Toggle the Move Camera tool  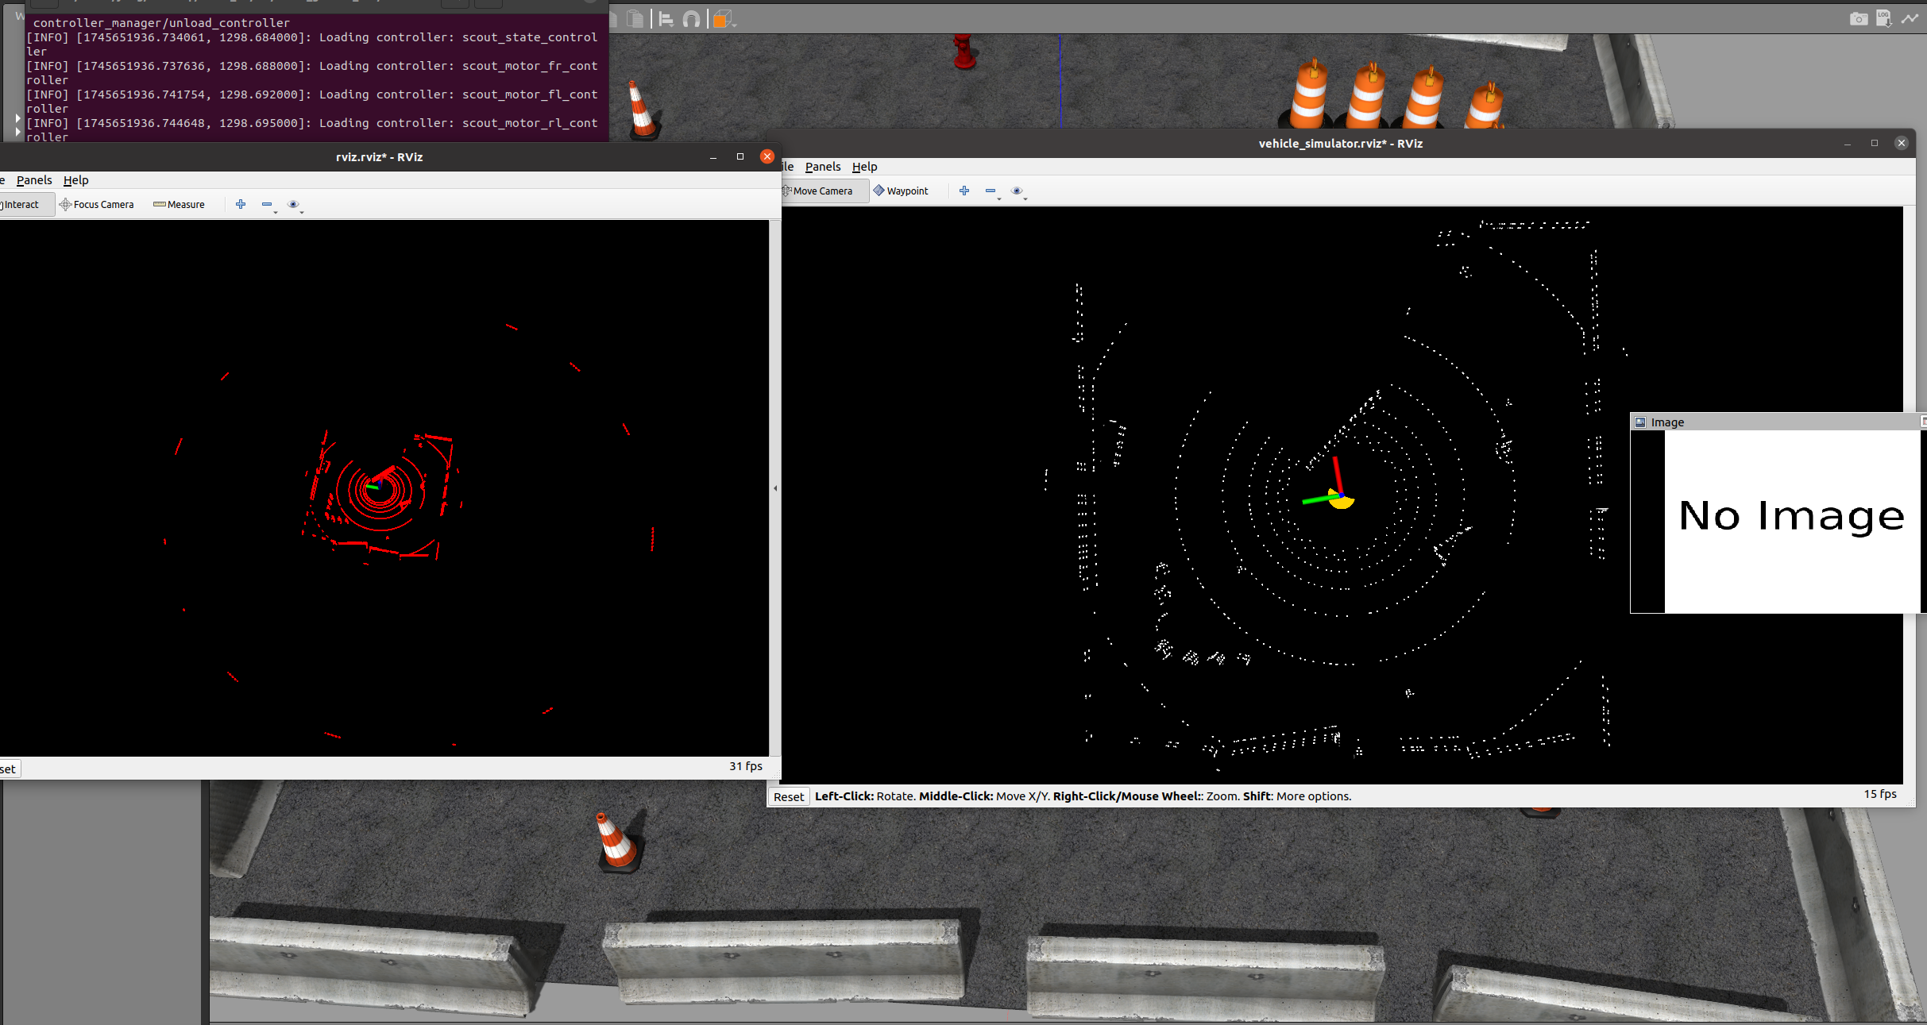(x=821, y=191)
